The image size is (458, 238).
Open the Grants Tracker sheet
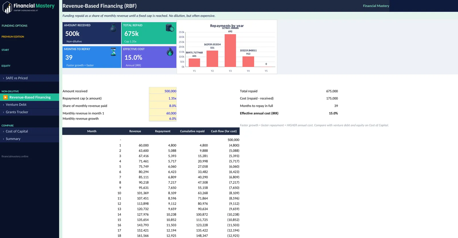pyautogui.click(x=29, y=112)
